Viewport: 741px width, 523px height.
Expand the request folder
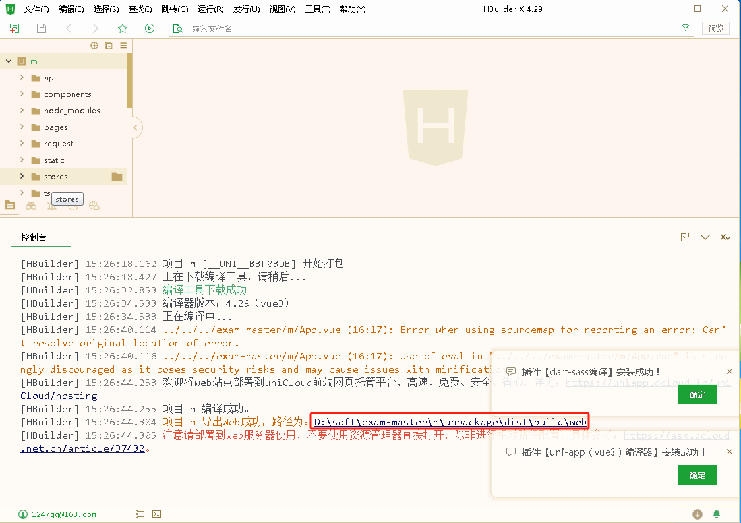22,143
